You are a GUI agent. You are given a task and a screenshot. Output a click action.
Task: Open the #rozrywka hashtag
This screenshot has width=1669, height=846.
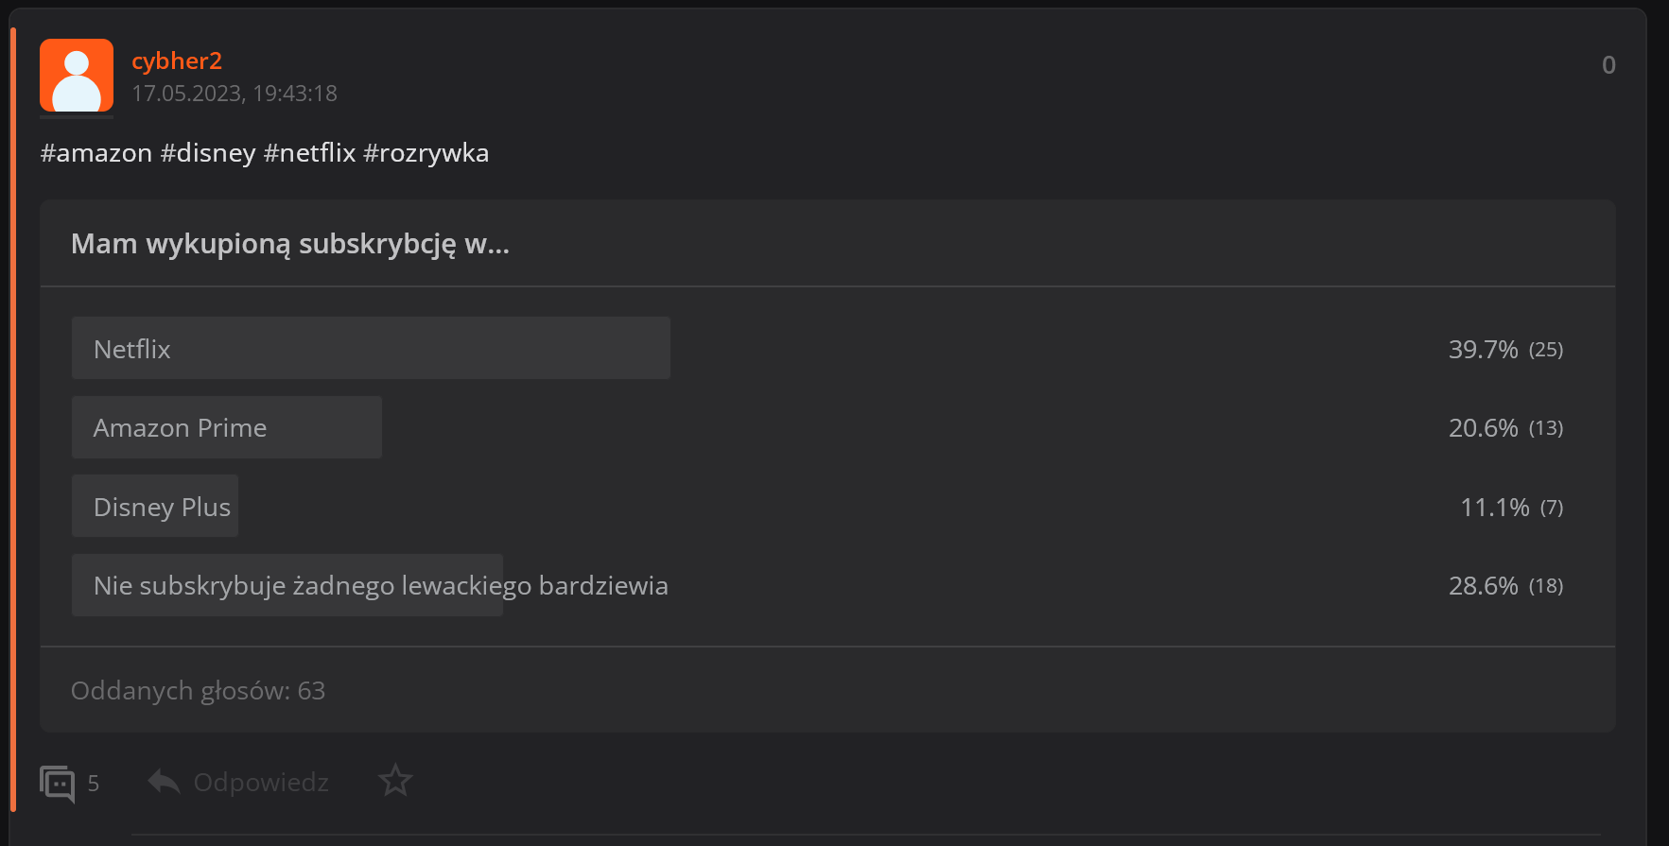coord(426,153)
